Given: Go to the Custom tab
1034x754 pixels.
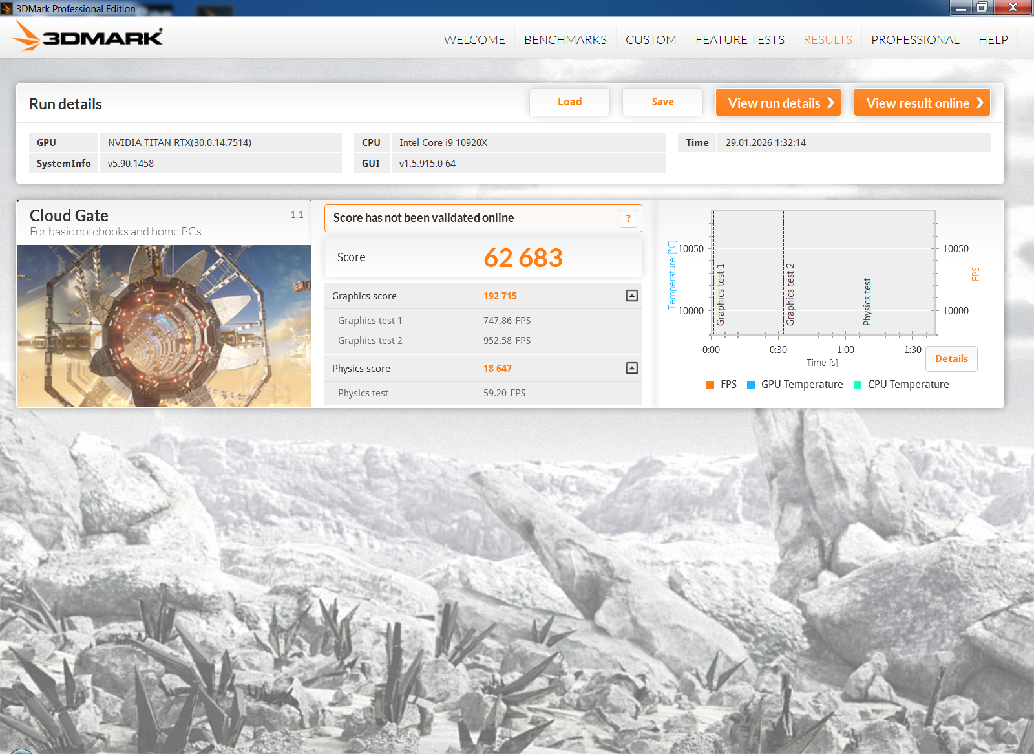Looking at the screenshot, I should [651, 40].
